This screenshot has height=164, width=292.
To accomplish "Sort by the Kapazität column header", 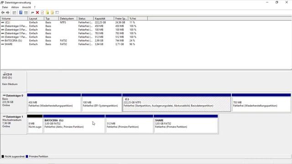I will pos(104,19).
